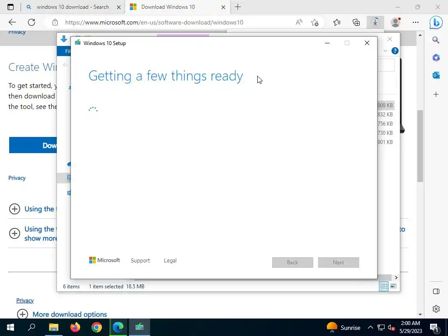Screen dimensions: 448x336
Task: Open the Windows Start button
Action: [10, 327]
